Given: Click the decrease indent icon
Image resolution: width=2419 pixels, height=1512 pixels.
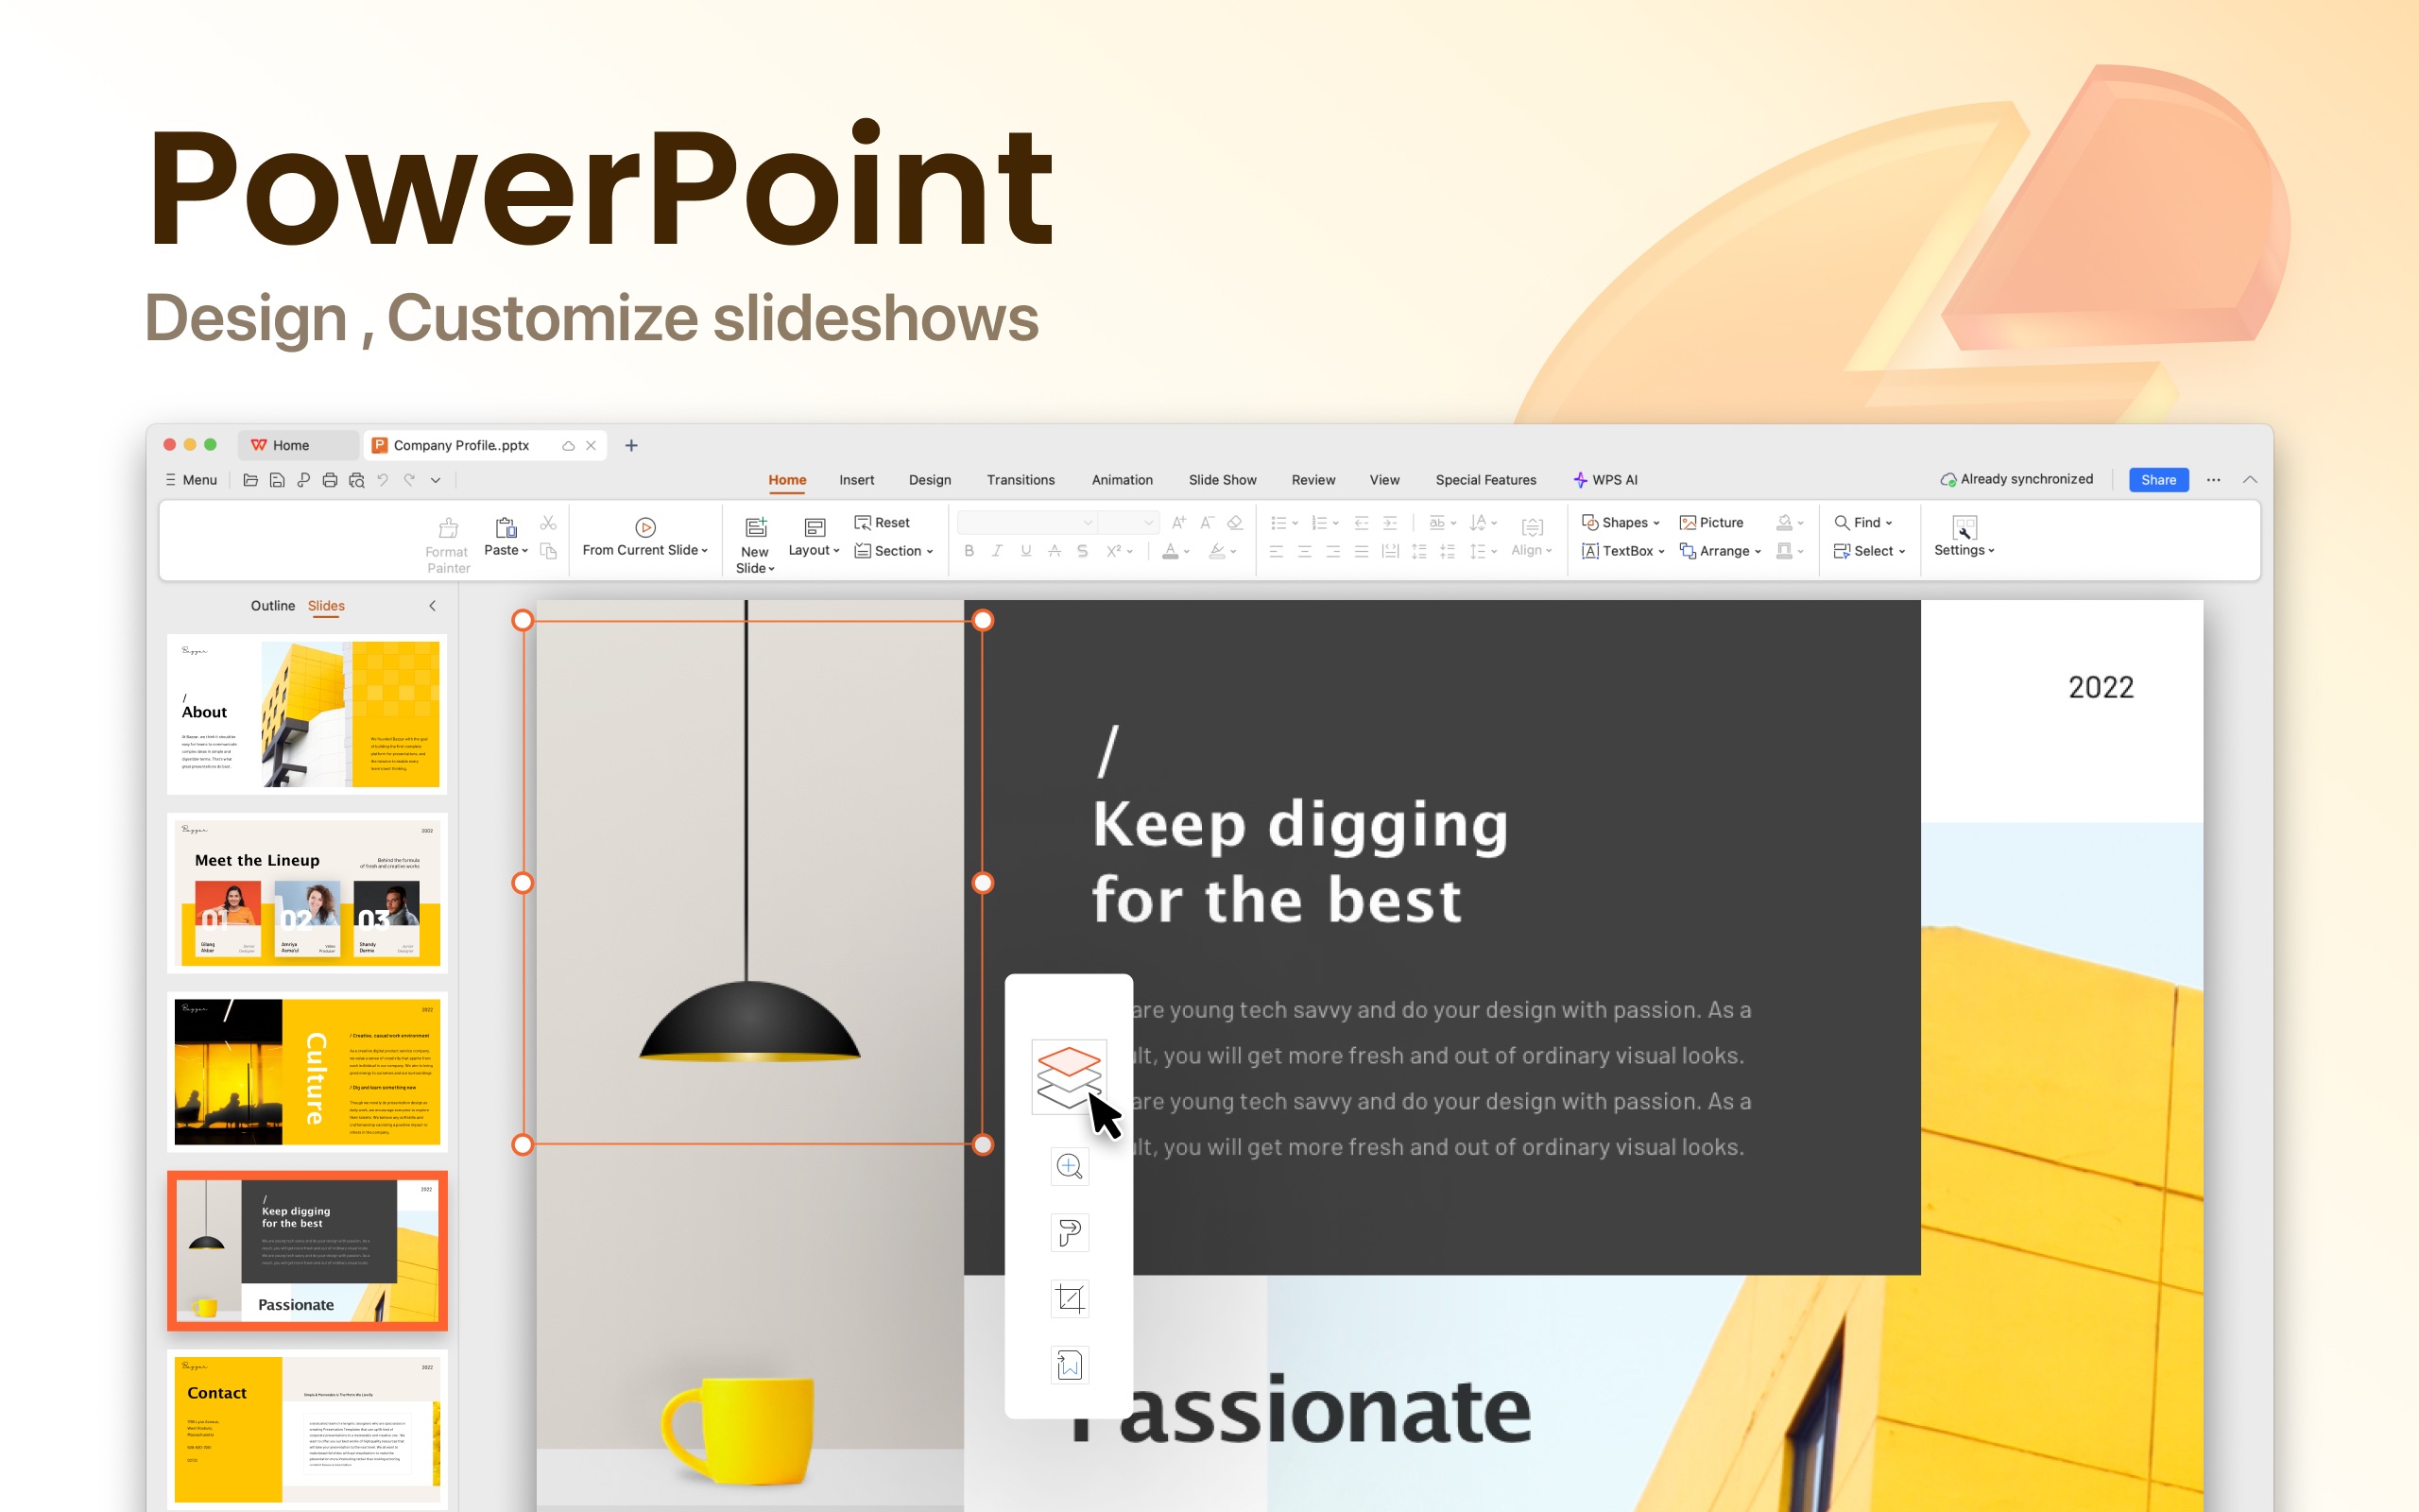Looking at the screenshot, I should tap(1362, 523).
